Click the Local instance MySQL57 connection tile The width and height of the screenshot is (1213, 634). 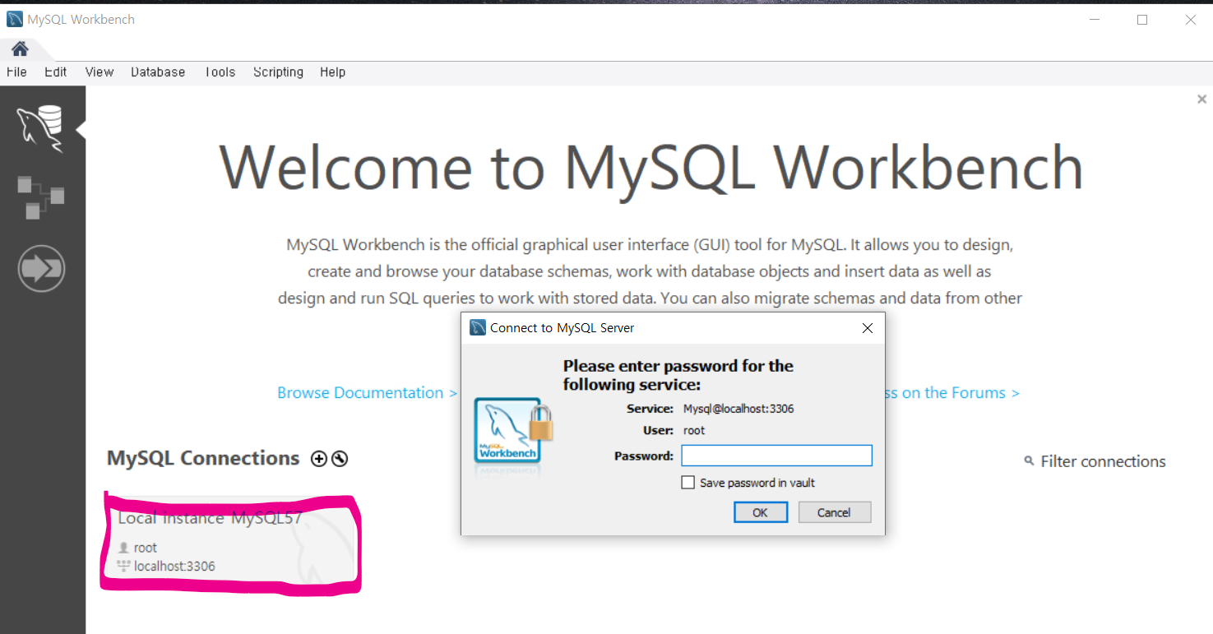(231, 542)
